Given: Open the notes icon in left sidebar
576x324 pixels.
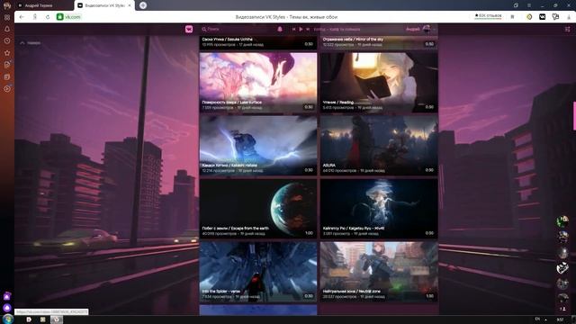Looking at the screenshot, I should [x=7, y=65].
